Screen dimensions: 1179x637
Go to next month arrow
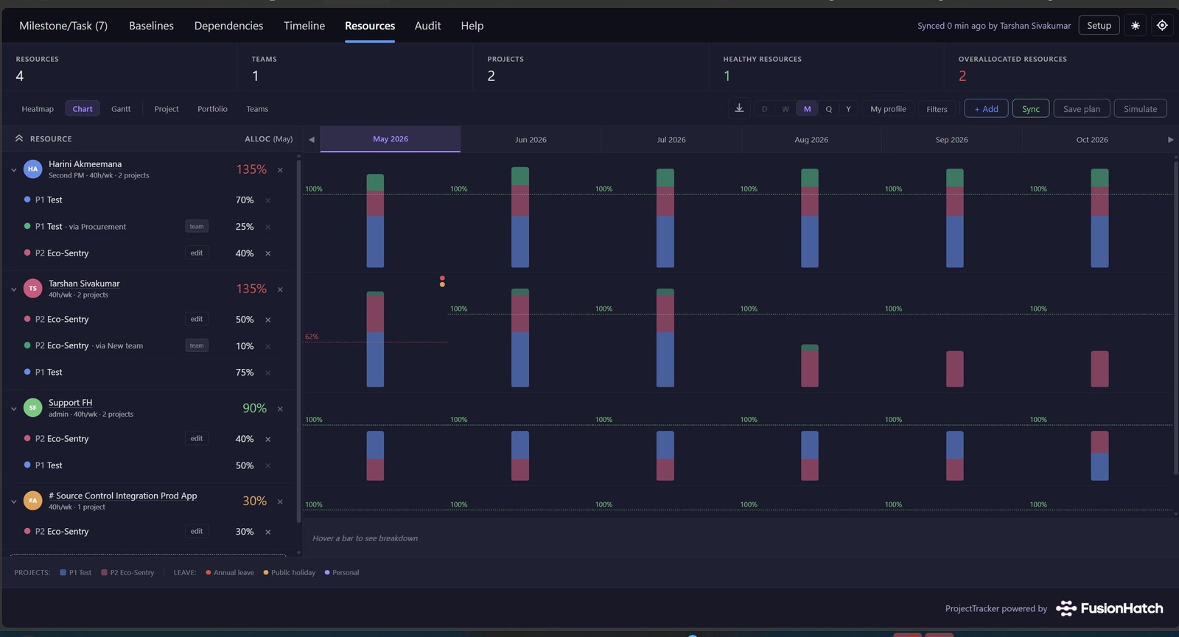tap(1170, 139)
